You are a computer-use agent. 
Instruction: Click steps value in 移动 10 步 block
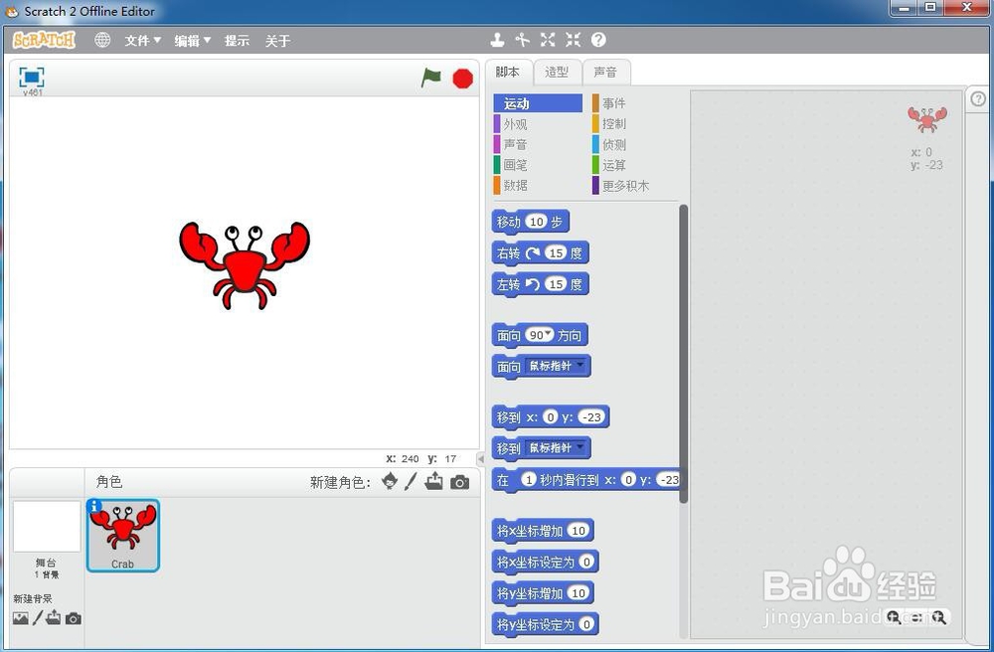(x=537, y=221)
